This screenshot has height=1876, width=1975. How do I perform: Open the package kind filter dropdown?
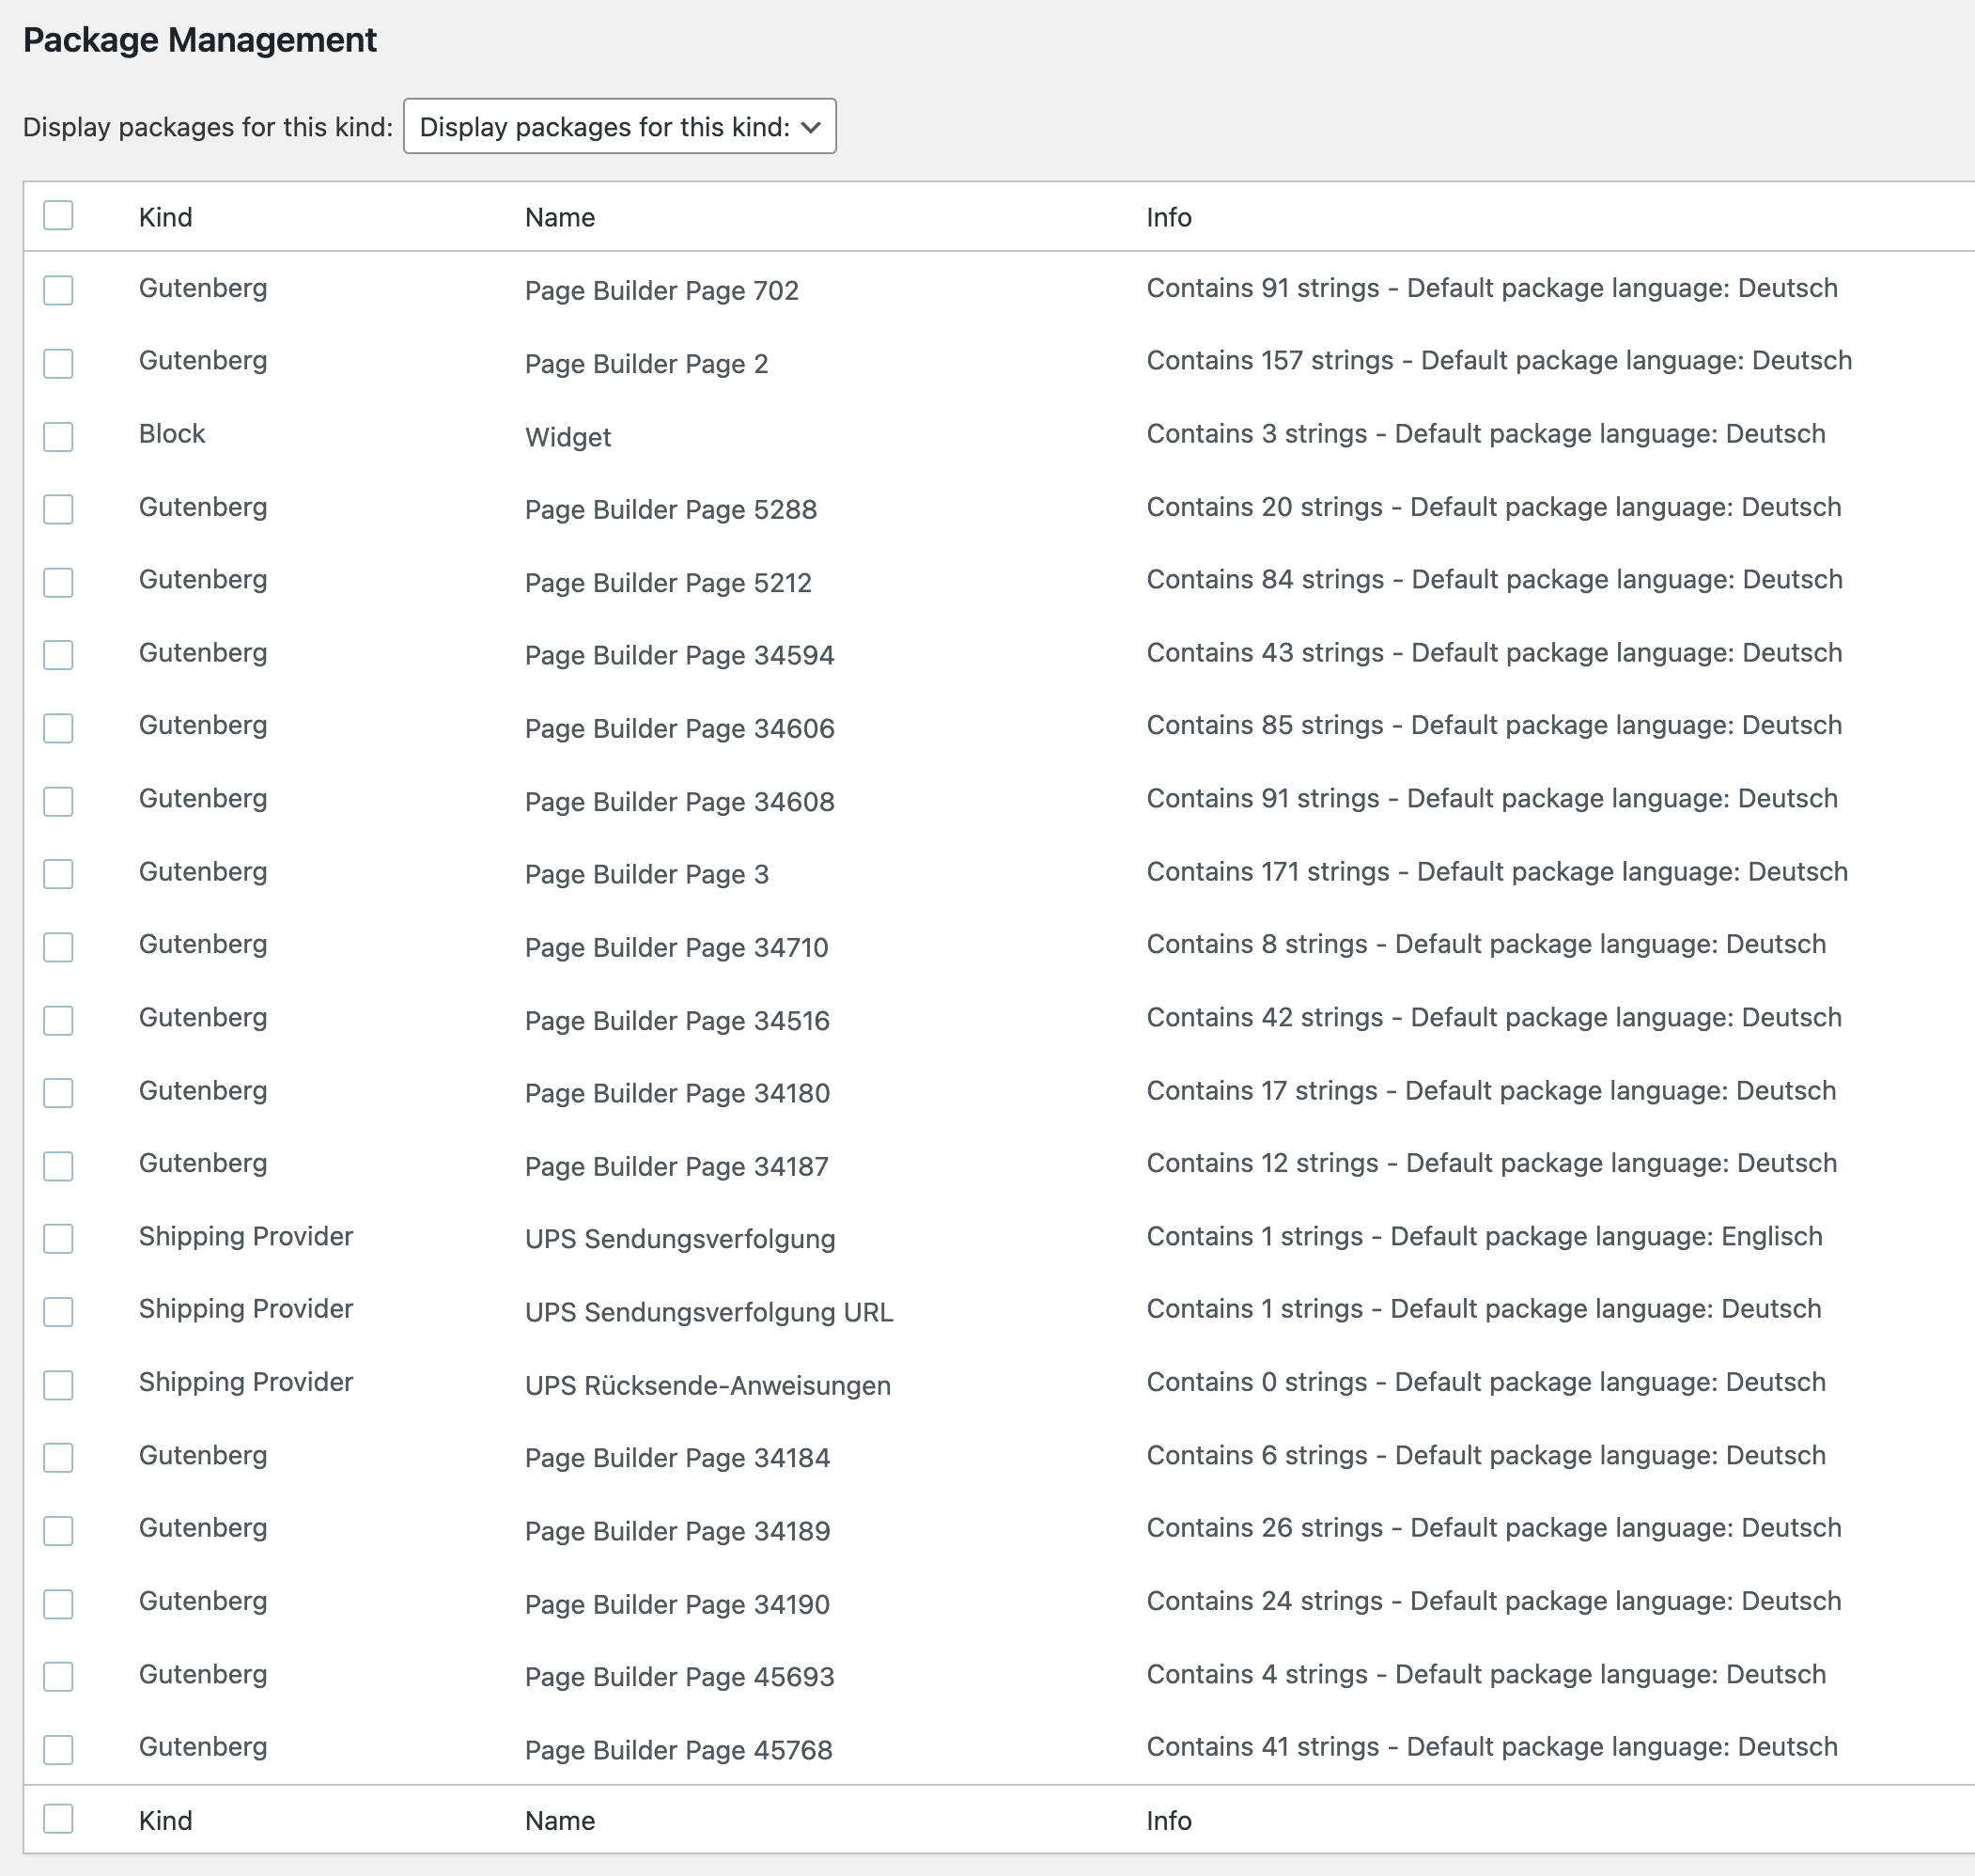point(618,126)
